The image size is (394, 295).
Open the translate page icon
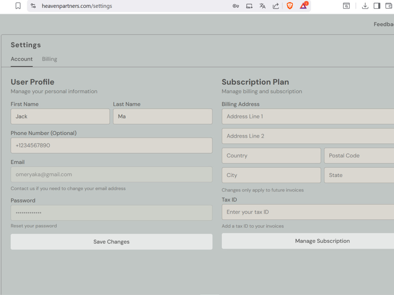click(262, 6)
